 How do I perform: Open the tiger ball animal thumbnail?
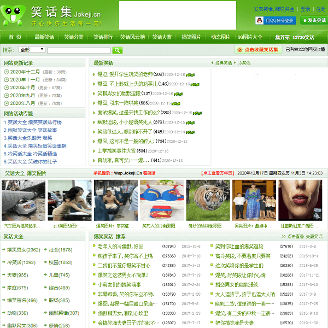tap(208, 200)
